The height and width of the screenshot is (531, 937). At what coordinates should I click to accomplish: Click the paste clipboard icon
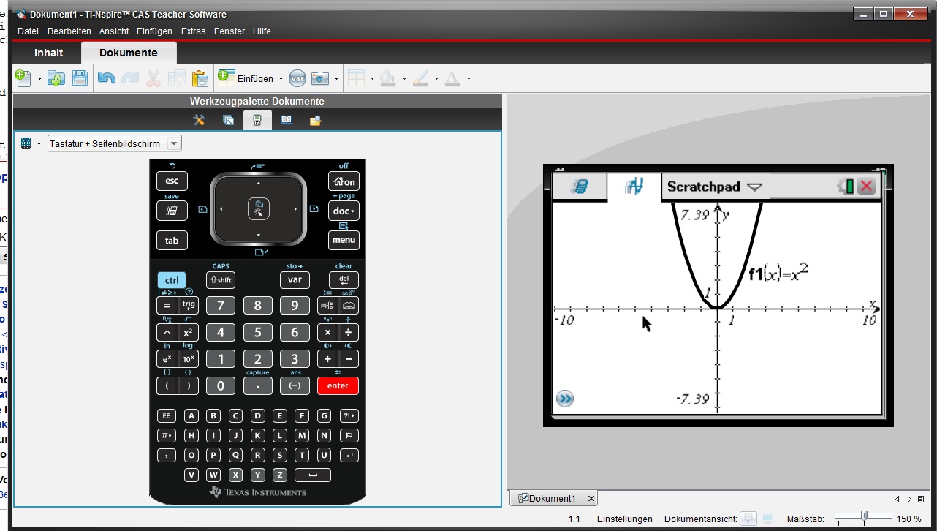(200, 78)
